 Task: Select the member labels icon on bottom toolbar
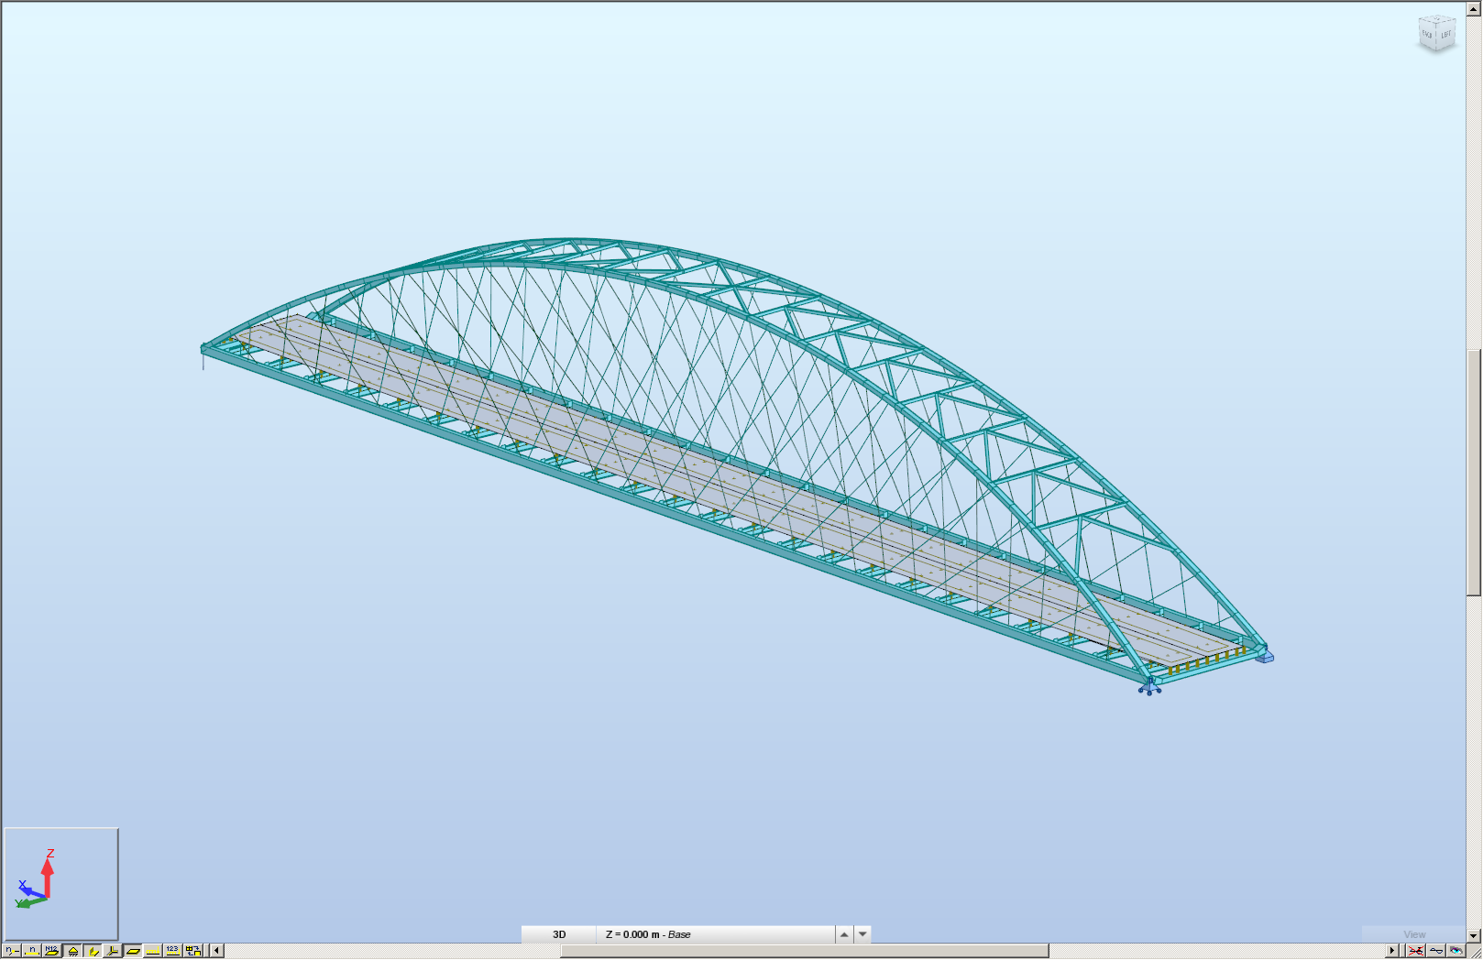(x=30, y=951)
